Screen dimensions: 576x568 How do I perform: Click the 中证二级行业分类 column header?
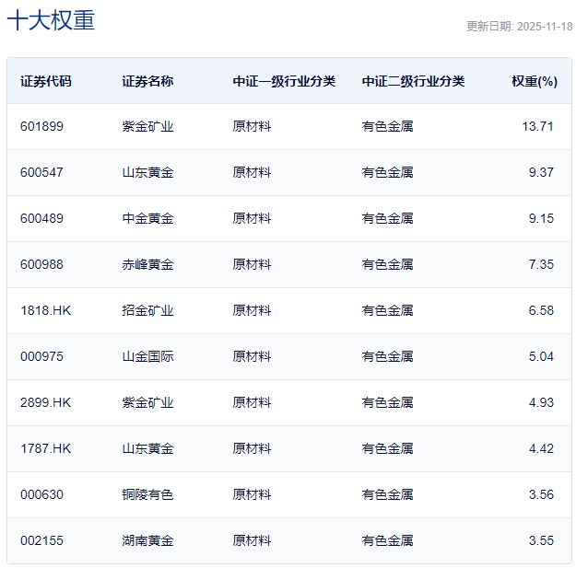tap(413, 81)
